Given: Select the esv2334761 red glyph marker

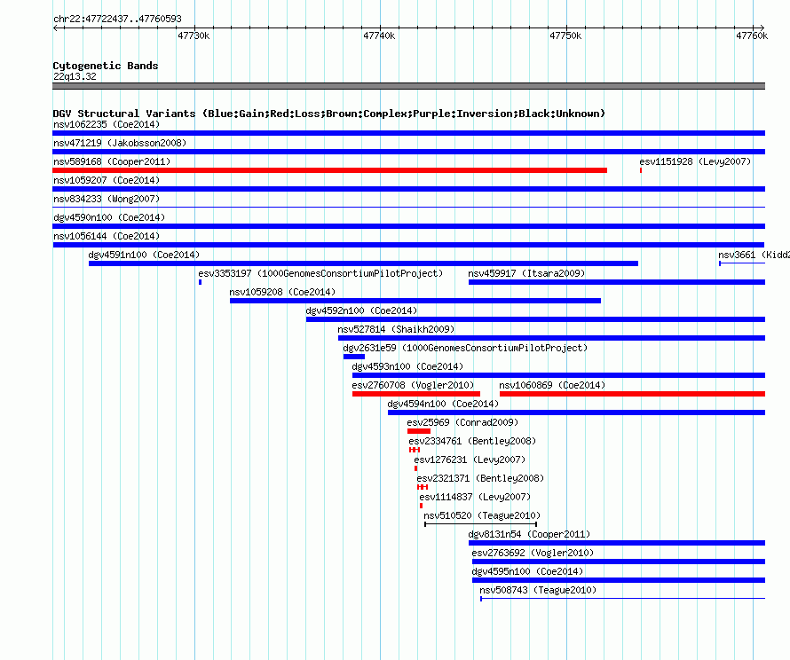Looking at the screenshot, I should 415,450.
